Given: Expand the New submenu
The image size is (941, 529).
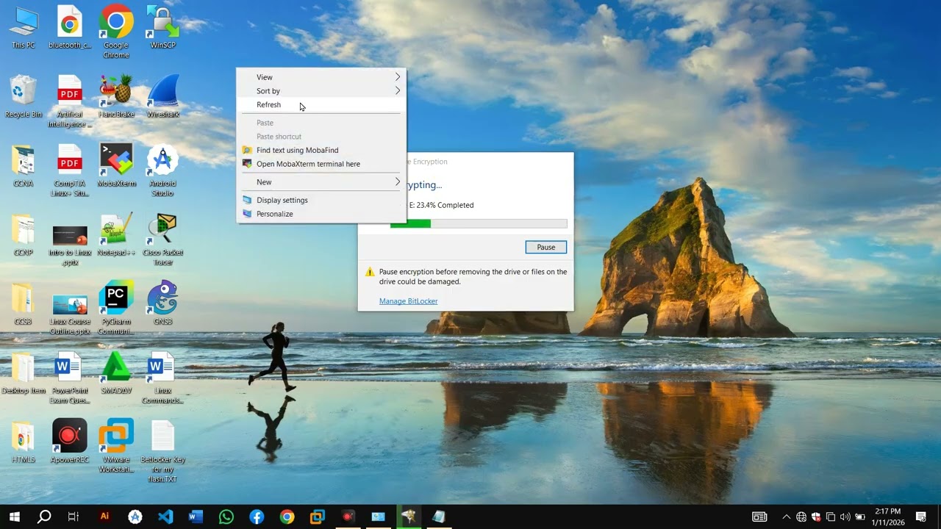Looking at the screenshot, I should pyautogui.click(x=321, y=182).
